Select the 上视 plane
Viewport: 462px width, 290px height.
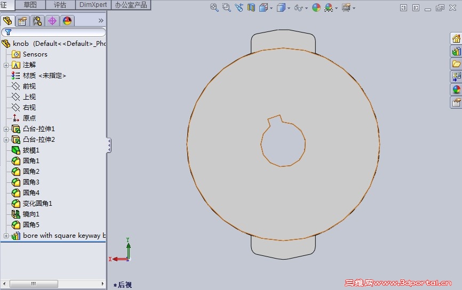pos(23,97)
